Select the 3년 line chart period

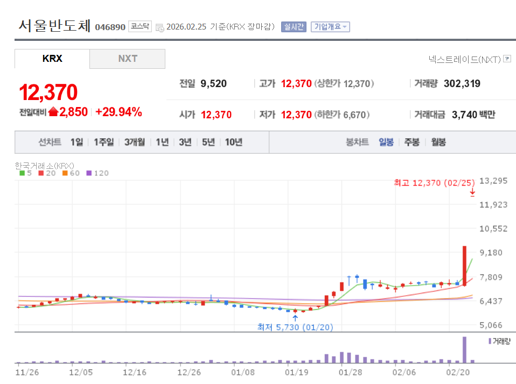[185, 142]
